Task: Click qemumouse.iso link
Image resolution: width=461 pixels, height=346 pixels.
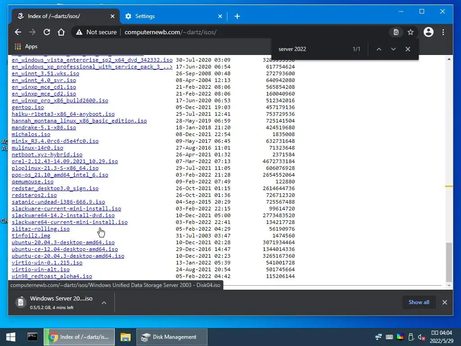Action: 32,182
